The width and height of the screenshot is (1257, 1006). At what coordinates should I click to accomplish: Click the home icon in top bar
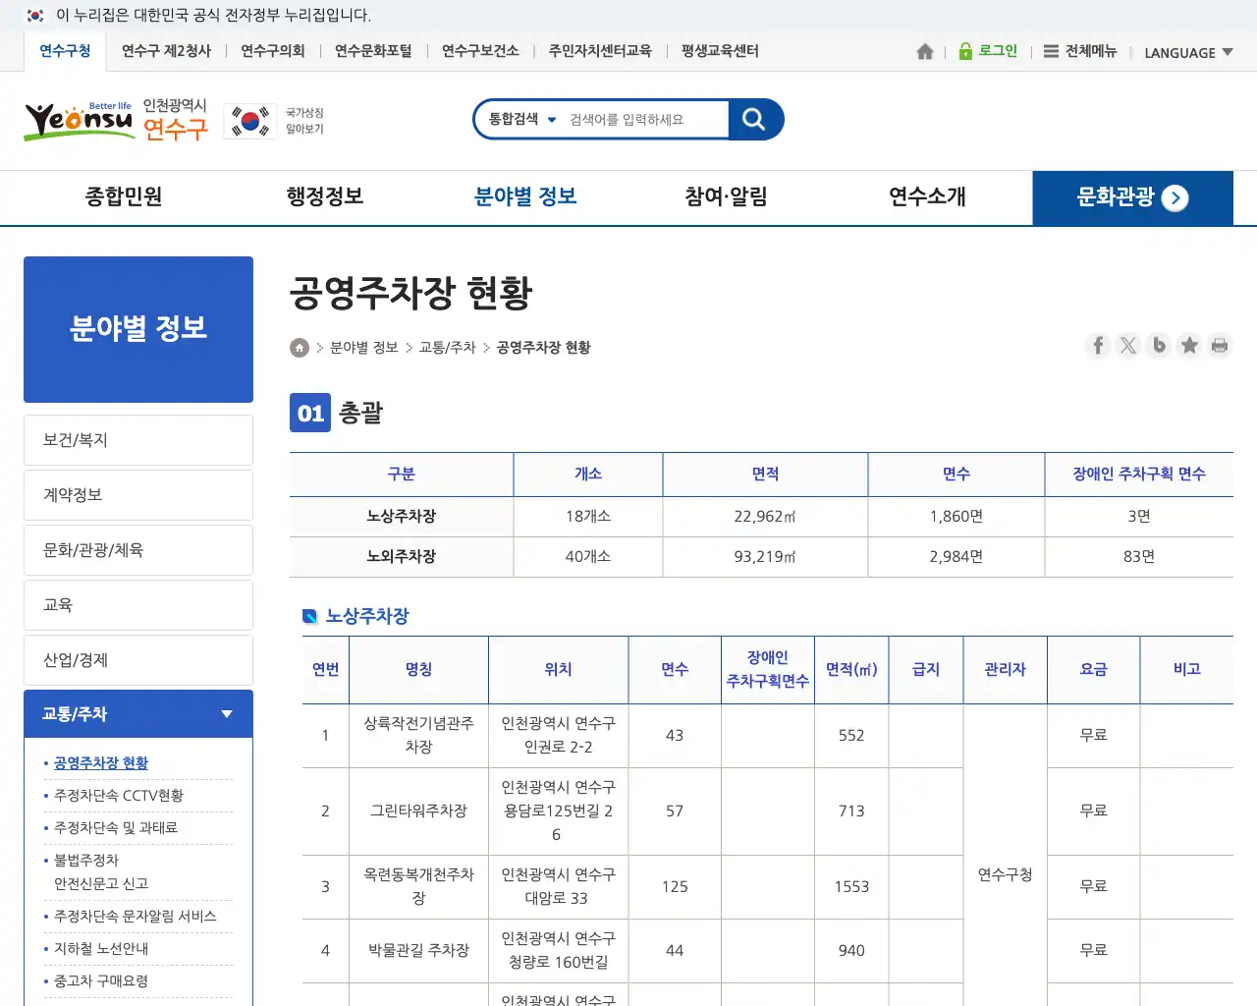[x=924, y=52]
